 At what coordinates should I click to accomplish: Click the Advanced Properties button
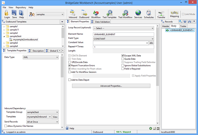(x=111, y=86)
